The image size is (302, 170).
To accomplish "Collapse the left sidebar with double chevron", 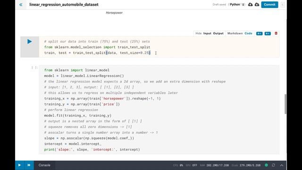I will [x=21, y=5].
